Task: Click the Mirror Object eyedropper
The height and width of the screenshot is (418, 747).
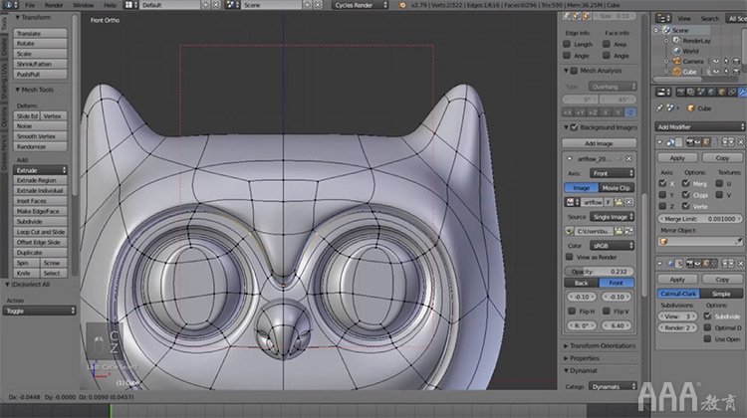Action: pos(738,242)
